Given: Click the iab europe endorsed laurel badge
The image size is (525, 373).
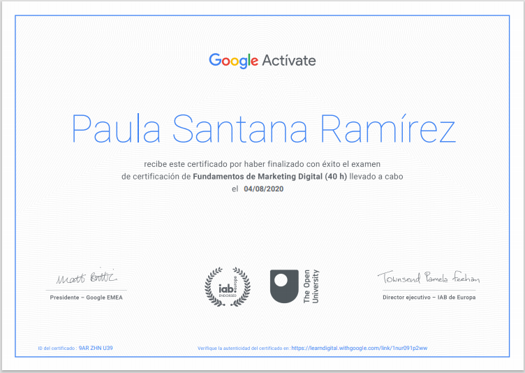Looking at the screenshot, I should click(x=228, y=287).
